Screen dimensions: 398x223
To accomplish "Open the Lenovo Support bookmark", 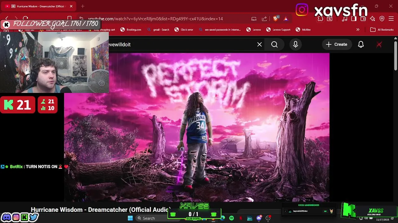I will point(278,30).
